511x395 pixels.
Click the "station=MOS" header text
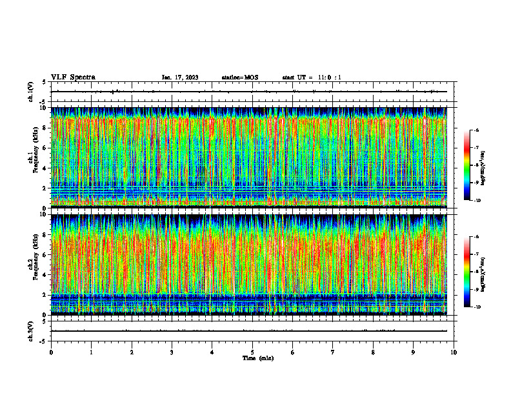point(240,77)
